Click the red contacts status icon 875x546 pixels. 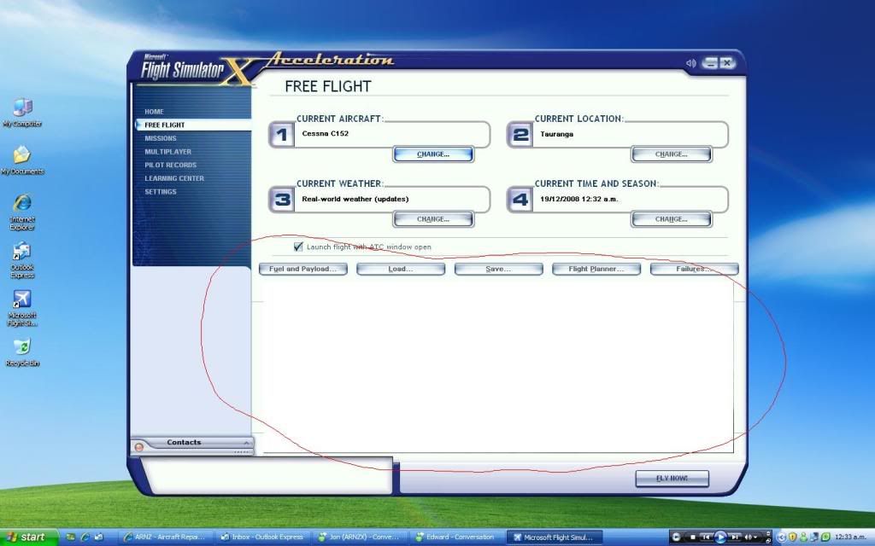[138, 446]
